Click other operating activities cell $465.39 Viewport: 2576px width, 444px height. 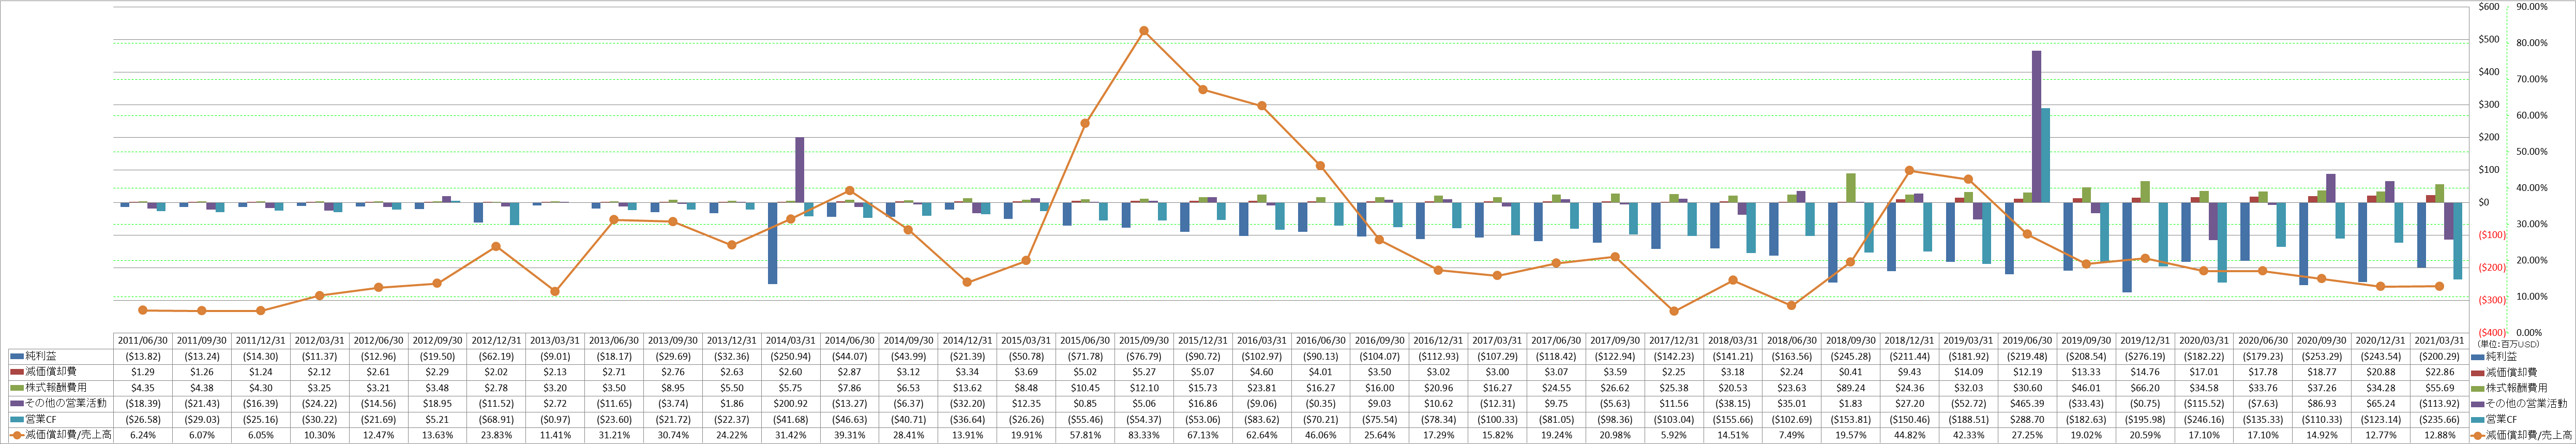tap(2026, 404)
